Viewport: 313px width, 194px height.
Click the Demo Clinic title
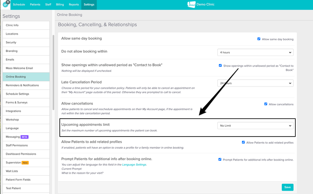(205, 4)
